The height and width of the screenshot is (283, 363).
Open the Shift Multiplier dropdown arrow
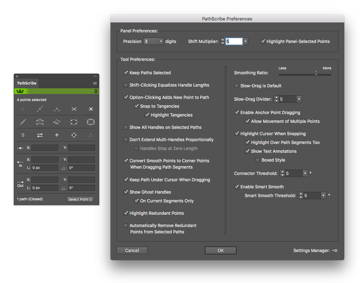pyautogui.click(x=246, y=41)
